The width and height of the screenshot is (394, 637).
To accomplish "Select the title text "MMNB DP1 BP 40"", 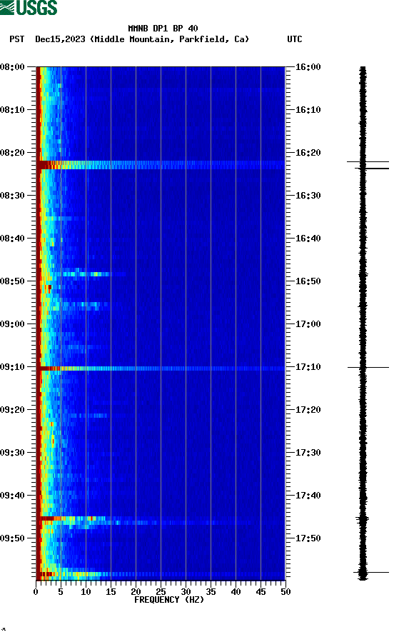I will pyautogui.click(x=163, y=29).
